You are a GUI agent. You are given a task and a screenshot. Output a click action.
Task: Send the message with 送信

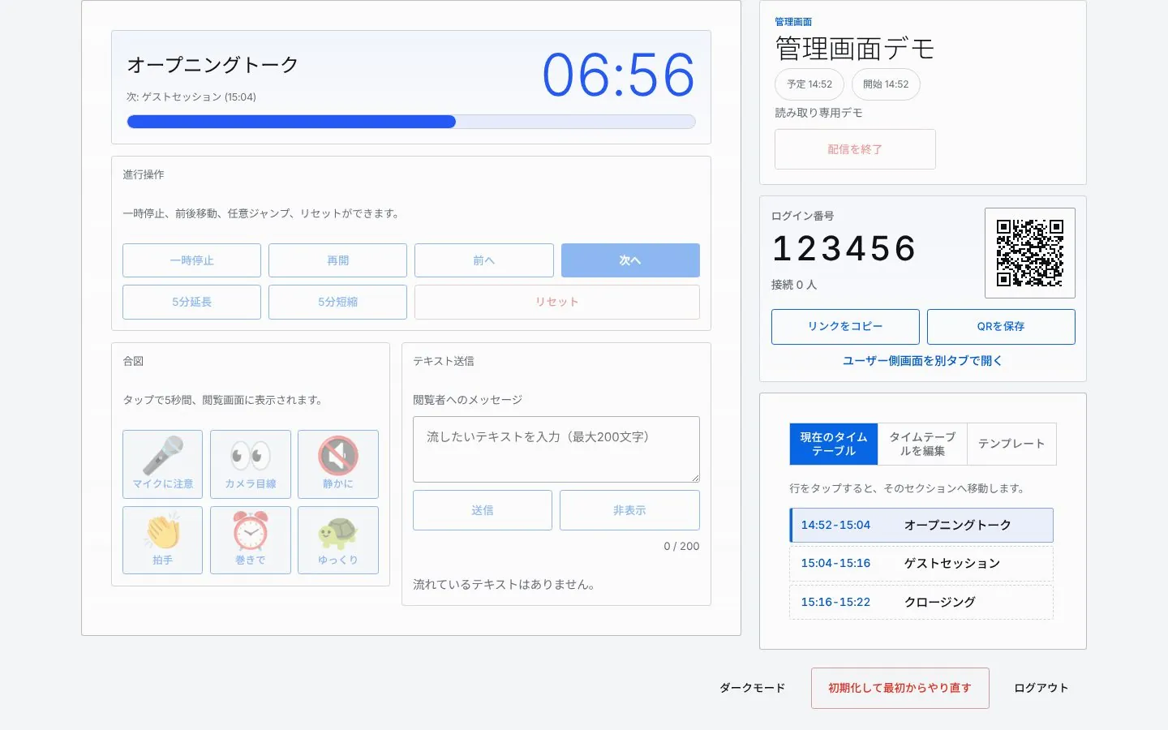(x=483, y=510)
